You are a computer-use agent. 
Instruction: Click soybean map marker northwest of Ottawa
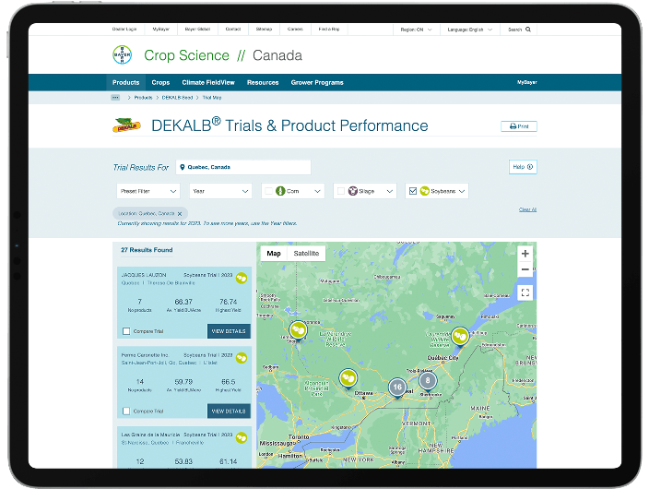pyautogui.click(x=348, y=379)
